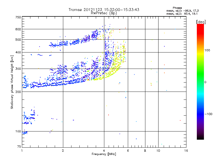Click the frequency axis tick label 4
Viewport: 219px width, 164px height.
tap(104, 151)
